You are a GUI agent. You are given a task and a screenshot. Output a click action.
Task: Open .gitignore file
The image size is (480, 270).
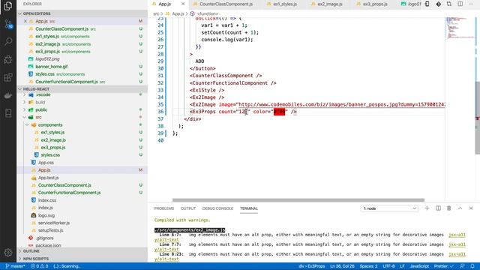45,238
